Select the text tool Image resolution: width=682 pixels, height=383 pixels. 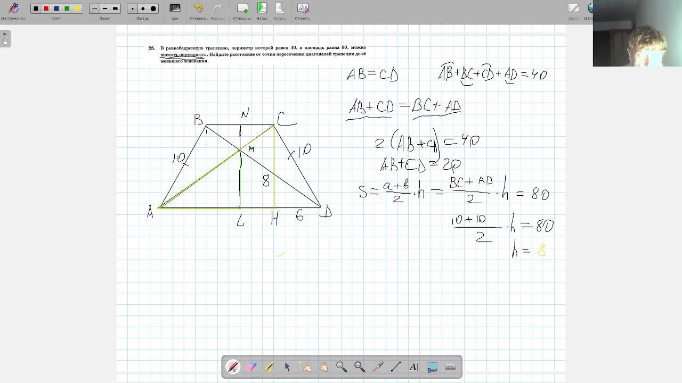414,367
